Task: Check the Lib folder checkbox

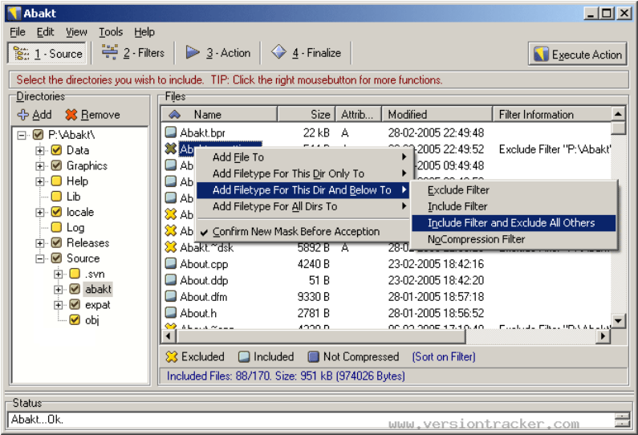Action: [56, 197]
